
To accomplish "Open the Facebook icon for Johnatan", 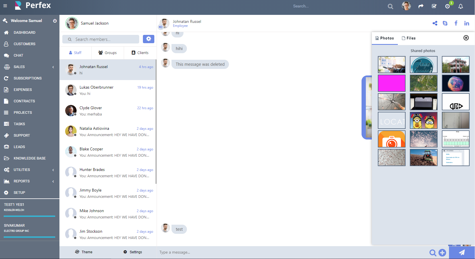I will (456, 23).
